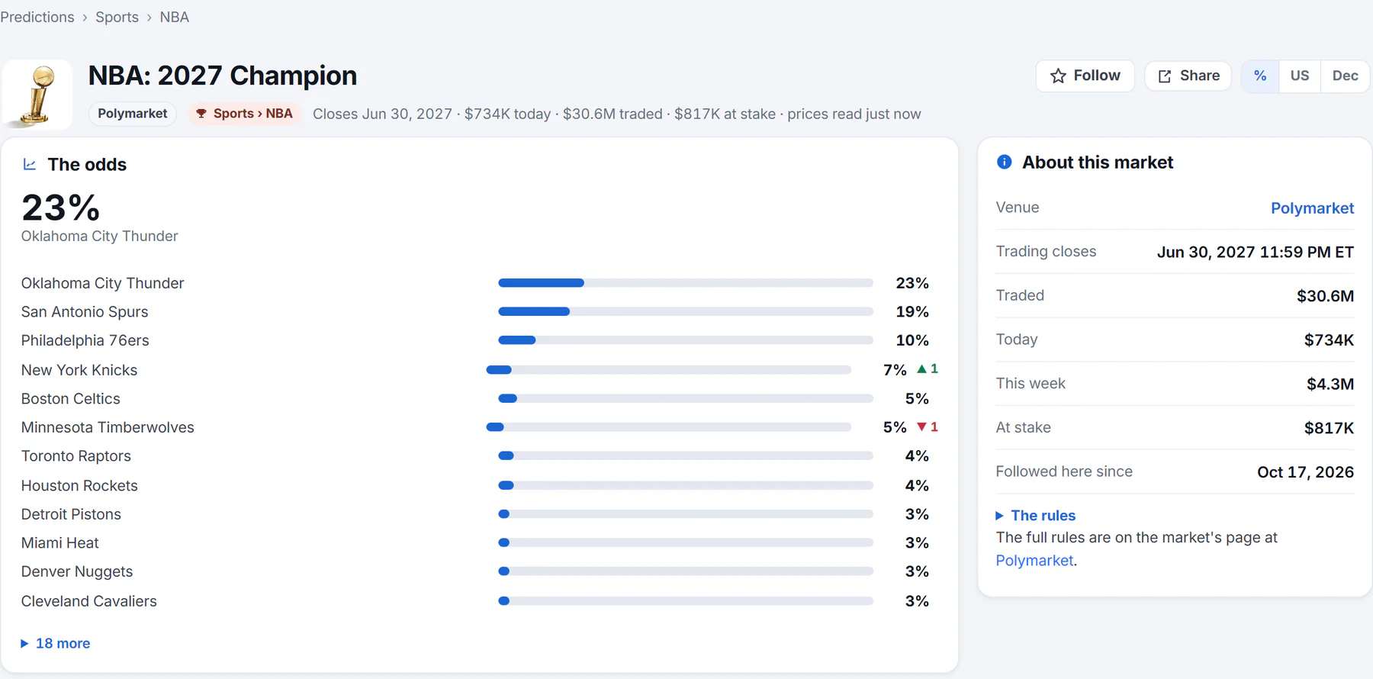Click the NBA trophy market thumbnail
The image size is (1373, 679).
[x=37, y=95]
